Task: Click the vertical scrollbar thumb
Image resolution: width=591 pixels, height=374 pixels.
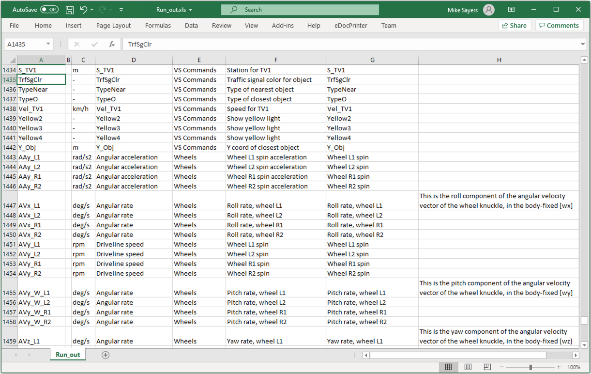Action: 585,320
